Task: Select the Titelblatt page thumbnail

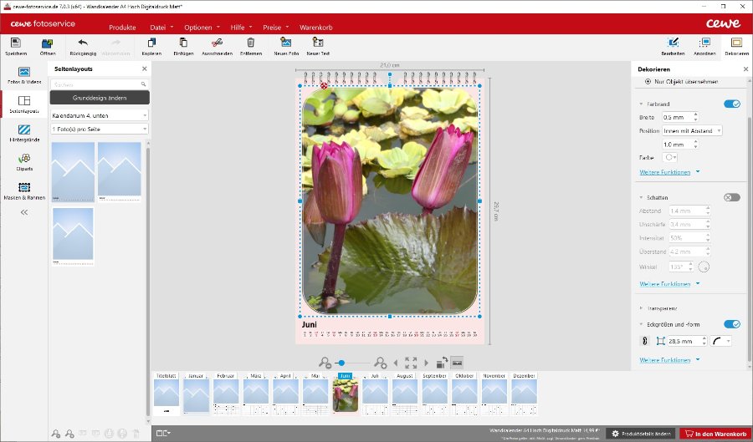Action: tap(166, 394)
